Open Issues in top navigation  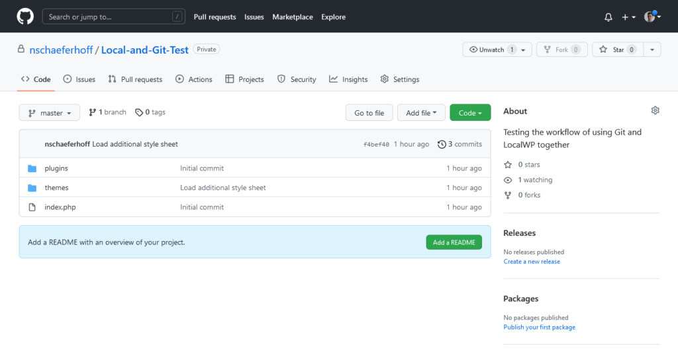coord(254,17)
